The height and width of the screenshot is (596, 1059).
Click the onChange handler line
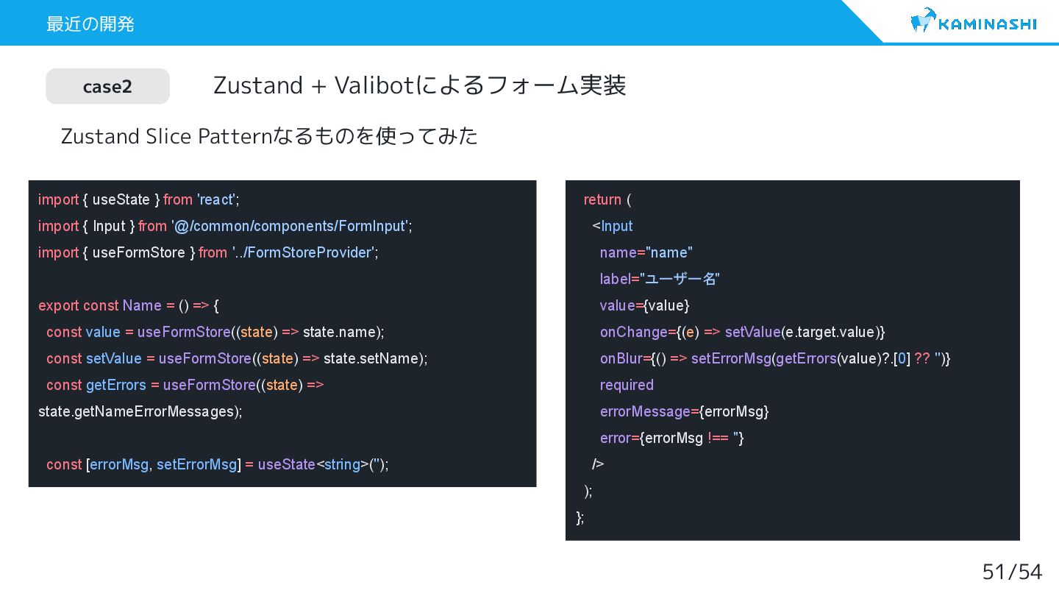click(x=743, y=332)
